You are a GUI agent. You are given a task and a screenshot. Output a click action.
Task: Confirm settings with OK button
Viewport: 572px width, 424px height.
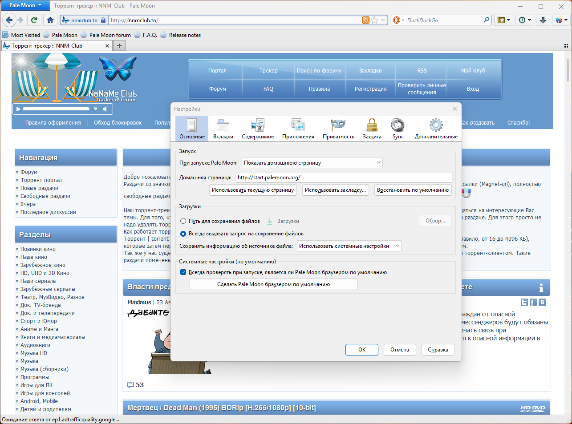tap(362, 350)
